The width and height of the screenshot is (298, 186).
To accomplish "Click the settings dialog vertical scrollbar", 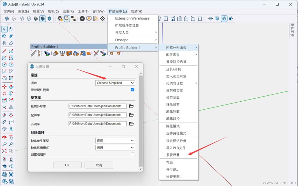I will coord(141,121).
